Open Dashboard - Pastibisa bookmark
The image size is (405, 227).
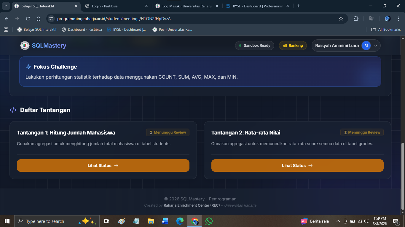point(82,30)
